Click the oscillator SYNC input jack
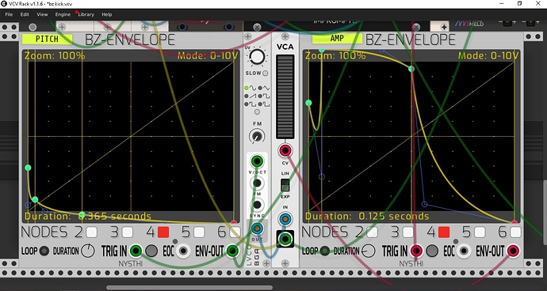The width and height of the screenshot is (547, 291). [x=257, y=205]
